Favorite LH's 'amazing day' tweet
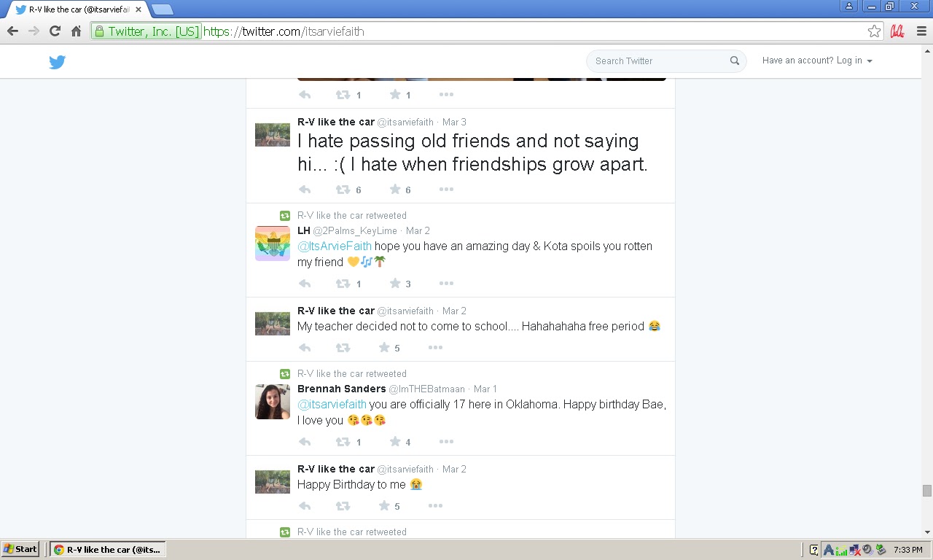The image size is (933, 560). pyautogui.click(x=395, y=284)
